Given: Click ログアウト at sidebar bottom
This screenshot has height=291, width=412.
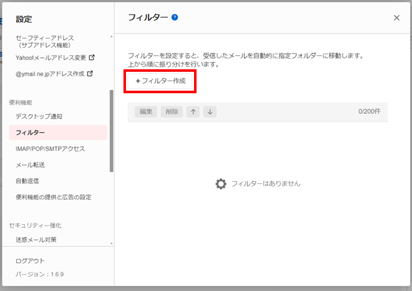Looking at the screenshot, I should click(x=30, y=261).
